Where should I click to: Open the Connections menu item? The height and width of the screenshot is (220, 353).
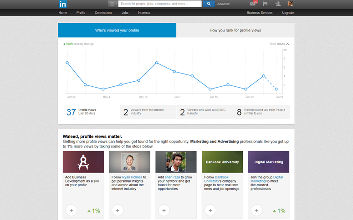(x=103, y=13)
